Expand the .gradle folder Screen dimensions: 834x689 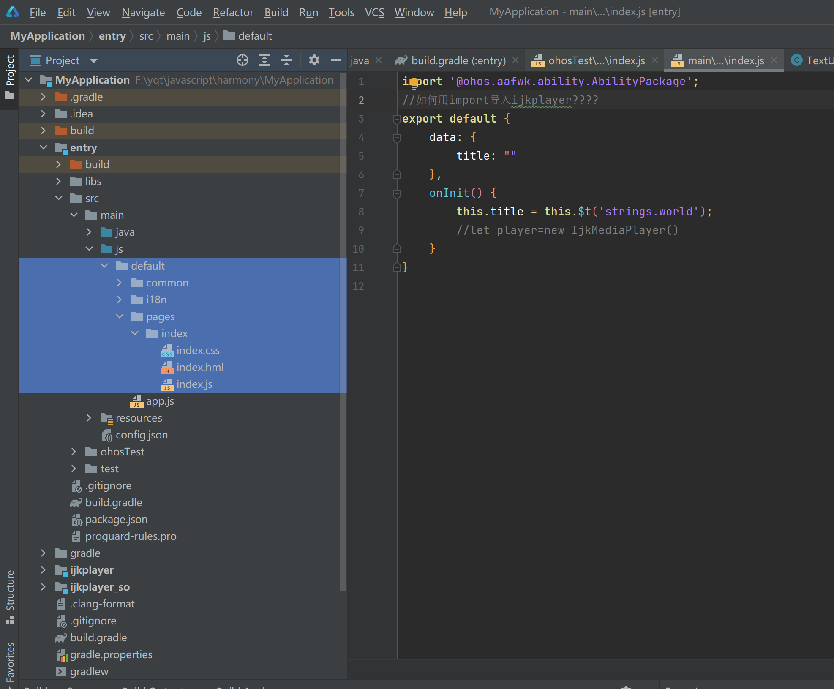point(43,97)
